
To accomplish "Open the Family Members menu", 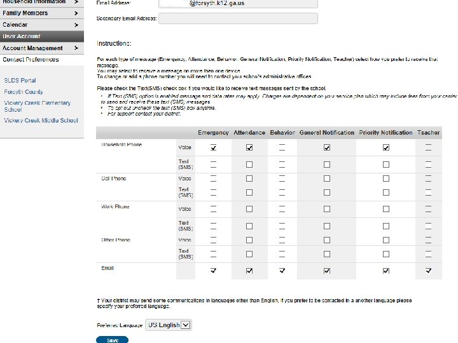I will [x=42, y=13].
